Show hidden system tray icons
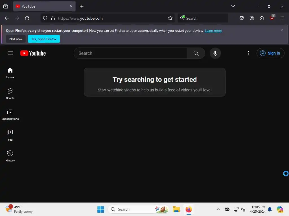289x216 pixels. pyautogui.click(x=218, y=209)
